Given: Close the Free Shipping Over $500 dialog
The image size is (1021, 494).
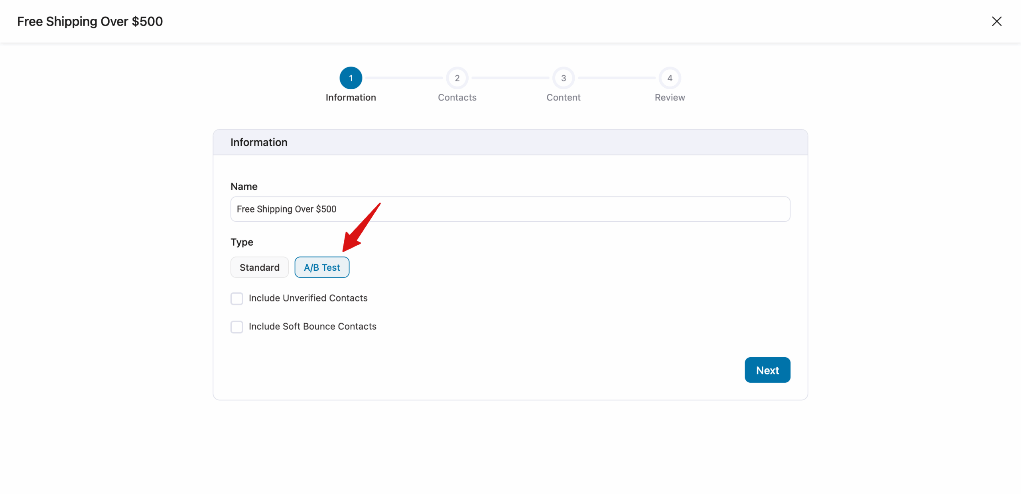Looking at the screenshot, I should coord(997,21).
